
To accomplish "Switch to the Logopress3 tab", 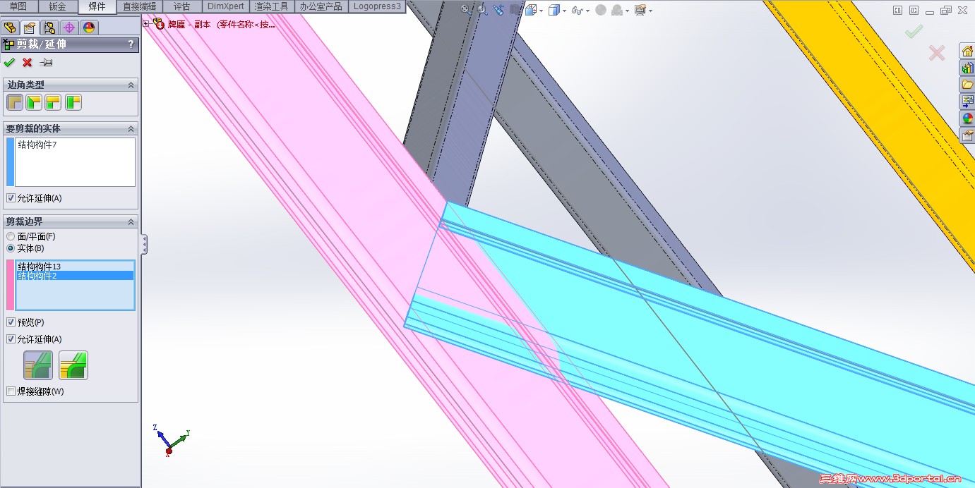I will (377, 6).
